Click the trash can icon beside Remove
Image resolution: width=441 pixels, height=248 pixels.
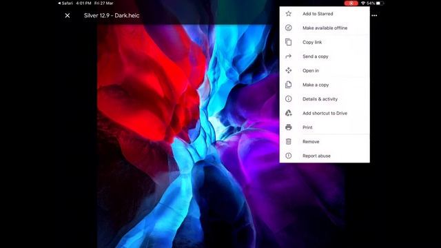[x=288, y=141]
